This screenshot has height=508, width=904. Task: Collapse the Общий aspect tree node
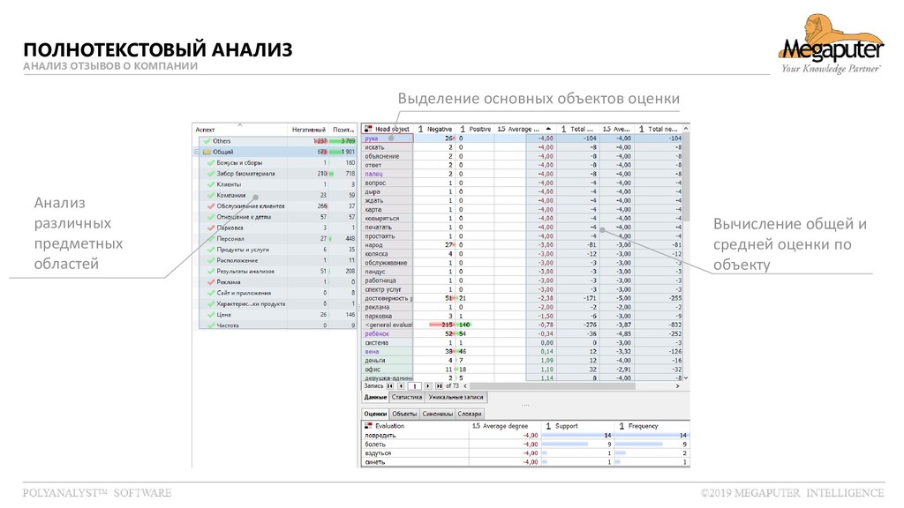click(x=197, y=152)
